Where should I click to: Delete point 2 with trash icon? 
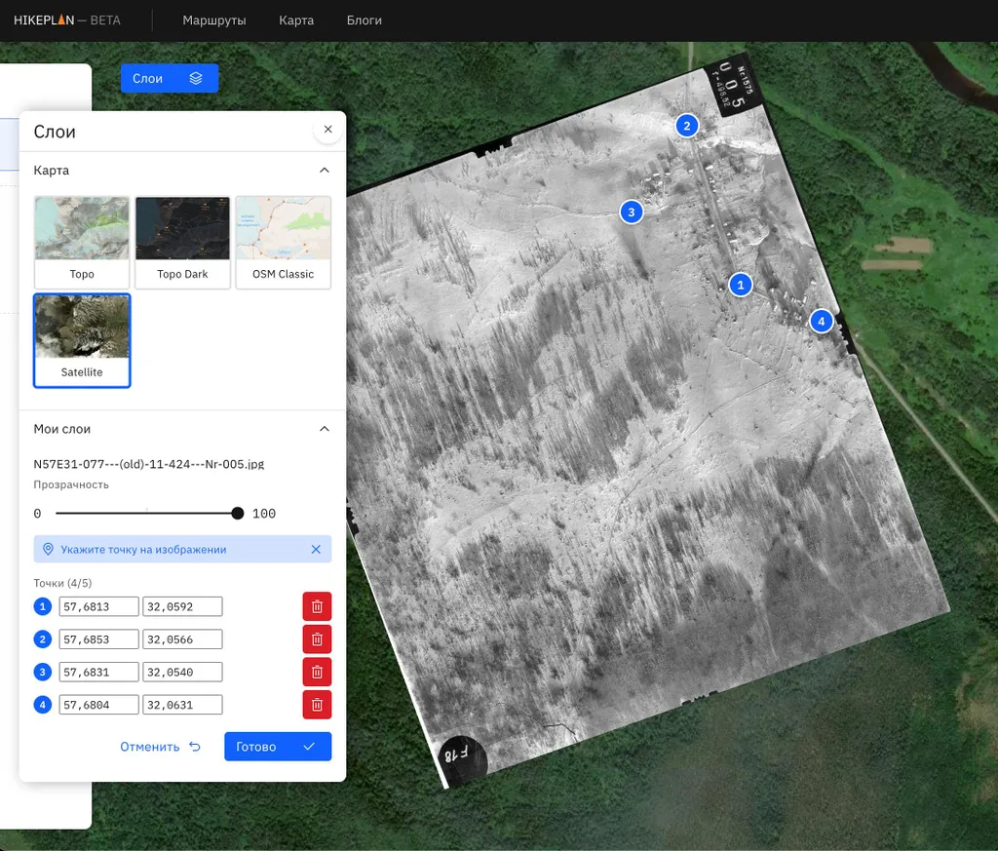317,639
